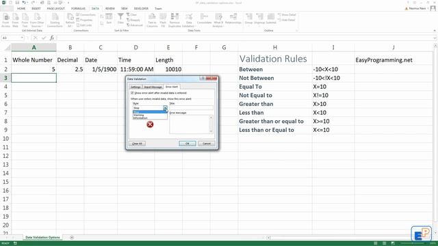The height and width of the screenshot is (246, 438).
Task: Select Stop in the Style list
Action: coord(150,112)
